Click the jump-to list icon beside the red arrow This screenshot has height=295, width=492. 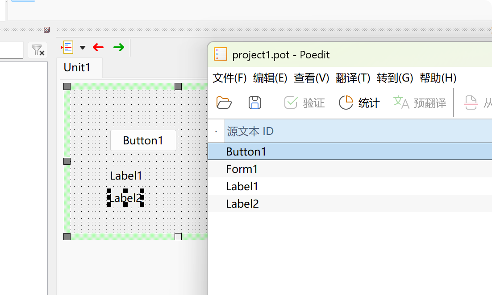click(x=67, y=47)
